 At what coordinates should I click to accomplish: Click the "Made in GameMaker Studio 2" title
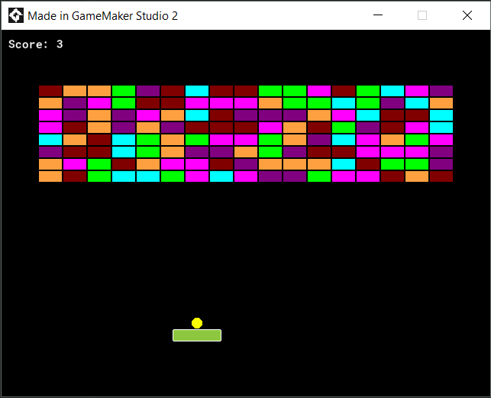point(103,16)
